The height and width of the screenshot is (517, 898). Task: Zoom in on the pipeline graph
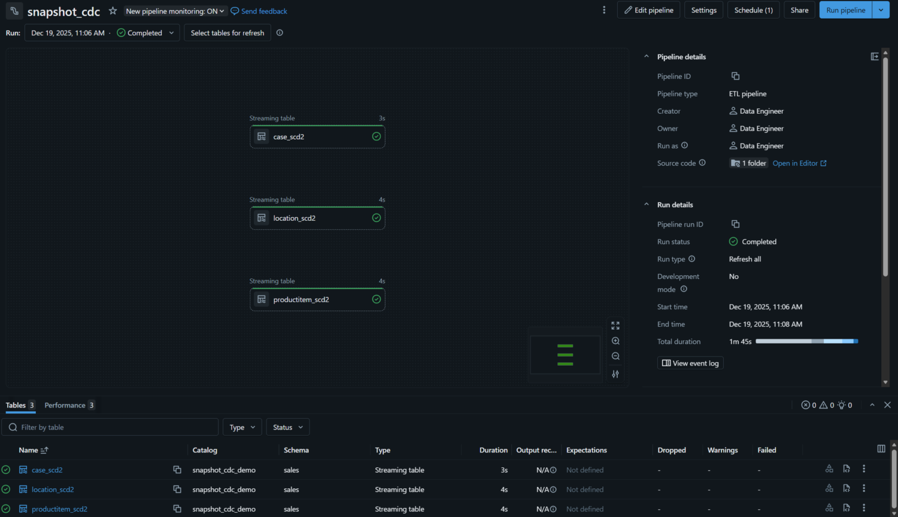pos(615,341)
